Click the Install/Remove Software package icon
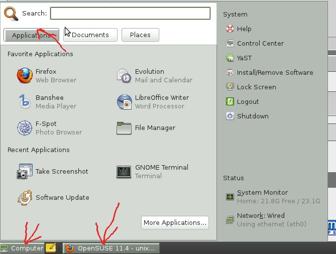The width and height of the screenshot is (336, 254). (x=230, y=72)
